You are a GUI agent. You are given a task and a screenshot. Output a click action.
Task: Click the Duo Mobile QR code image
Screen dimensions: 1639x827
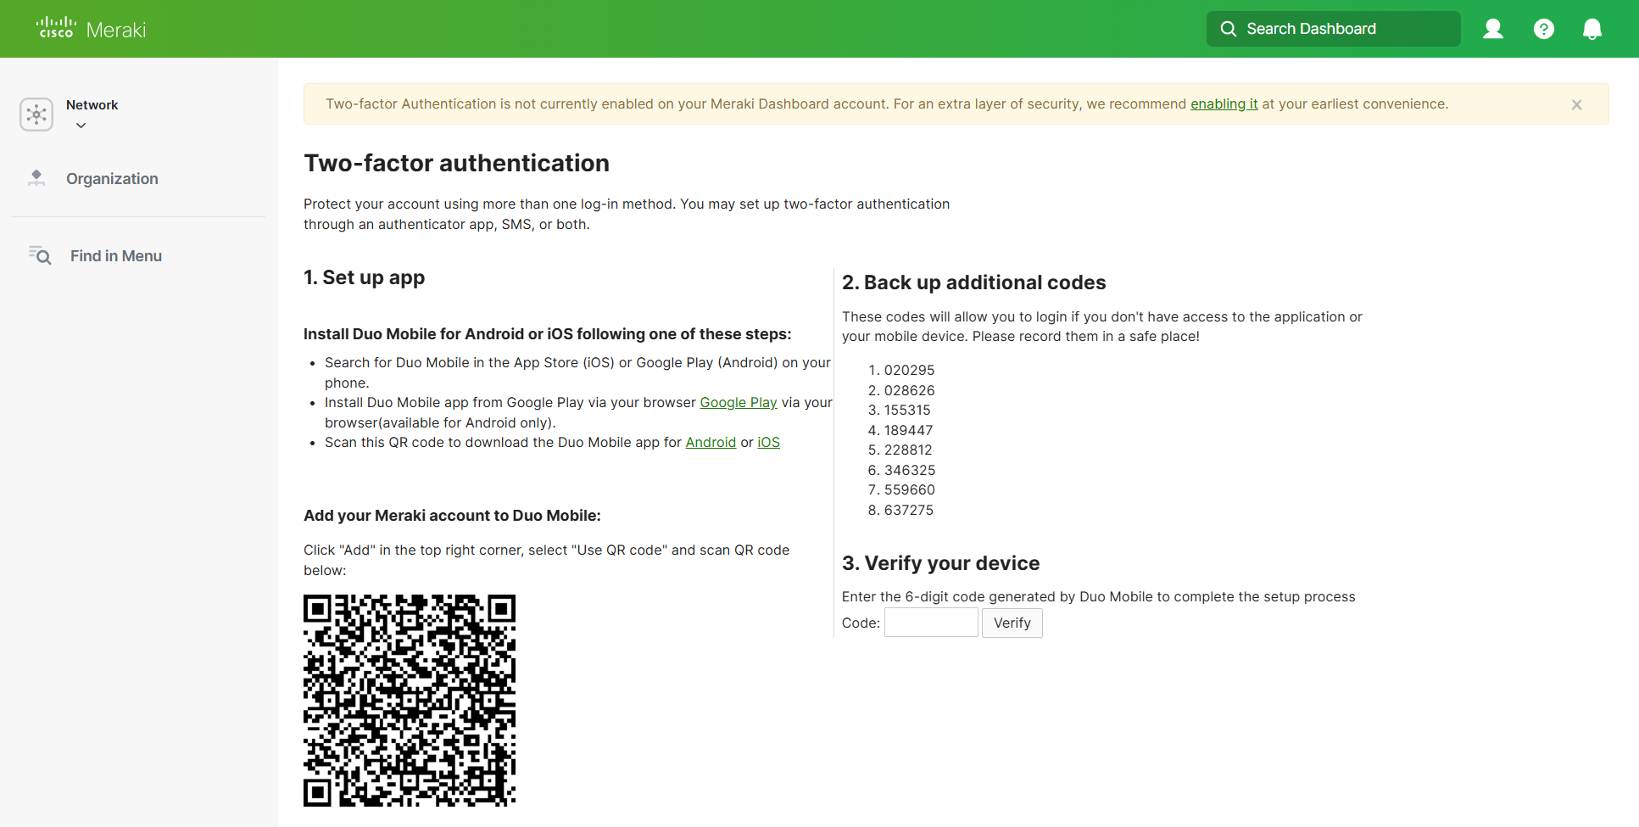pyautogui.click(x=410, y=700)
